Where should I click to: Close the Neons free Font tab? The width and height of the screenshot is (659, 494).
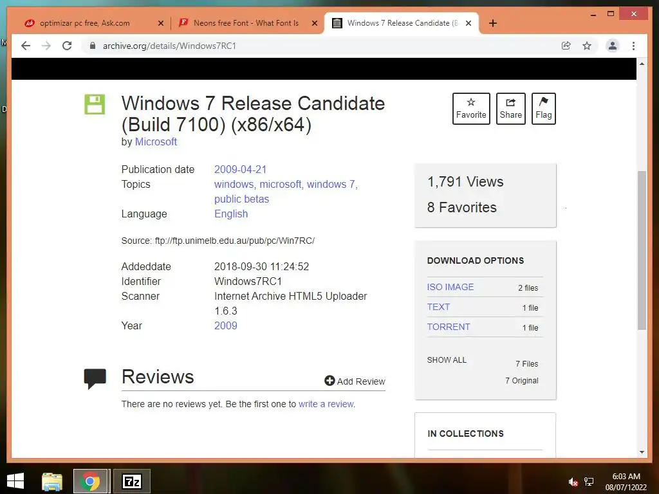coord(314,23)
